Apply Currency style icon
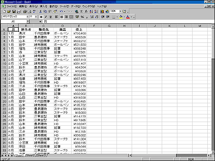Image resolution: width=215 pixels, height=161 pixels. click(x=77, y=17)
